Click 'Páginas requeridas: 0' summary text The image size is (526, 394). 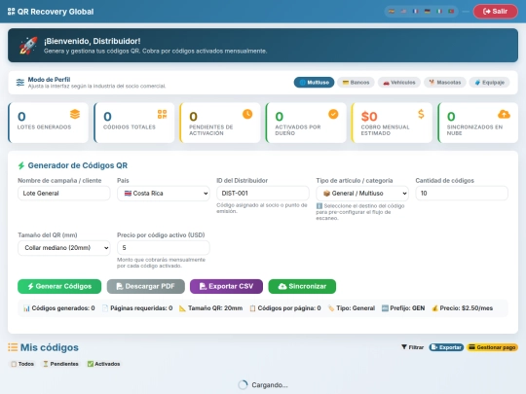[x=137, y=308]
